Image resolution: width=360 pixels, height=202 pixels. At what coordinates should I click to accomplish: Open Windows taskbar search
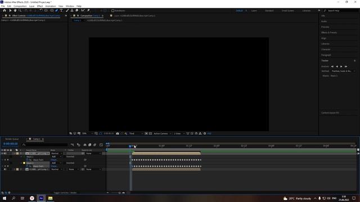[13, 198]
